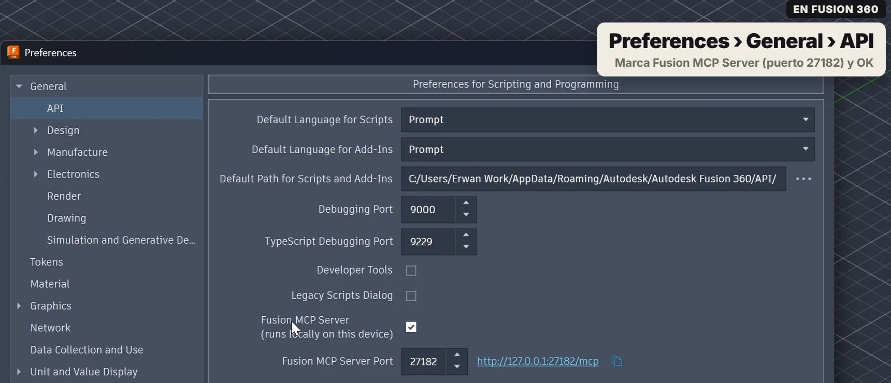Click the Fusion MCP Server Port field

[424, 362]
